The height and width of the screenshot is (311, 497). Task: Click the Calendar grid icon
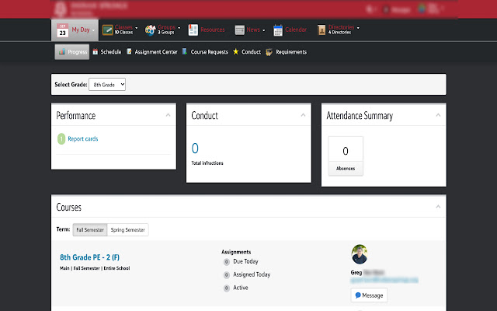click(278, 30)
